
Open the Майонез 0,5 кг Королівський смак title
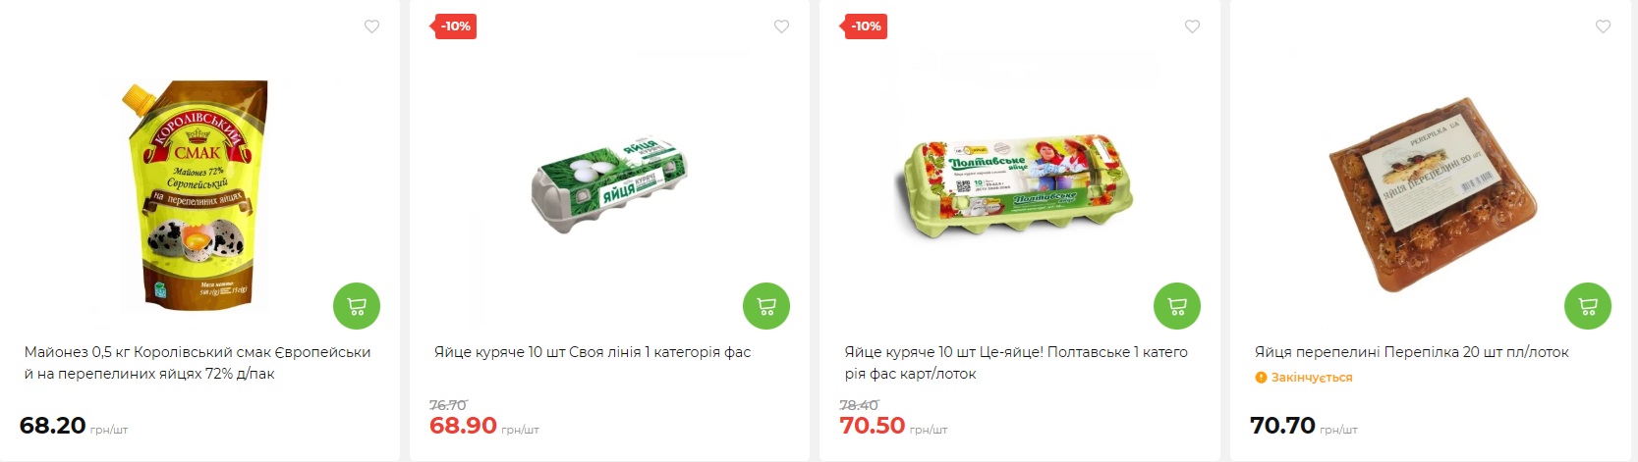[x=198, y=363]
